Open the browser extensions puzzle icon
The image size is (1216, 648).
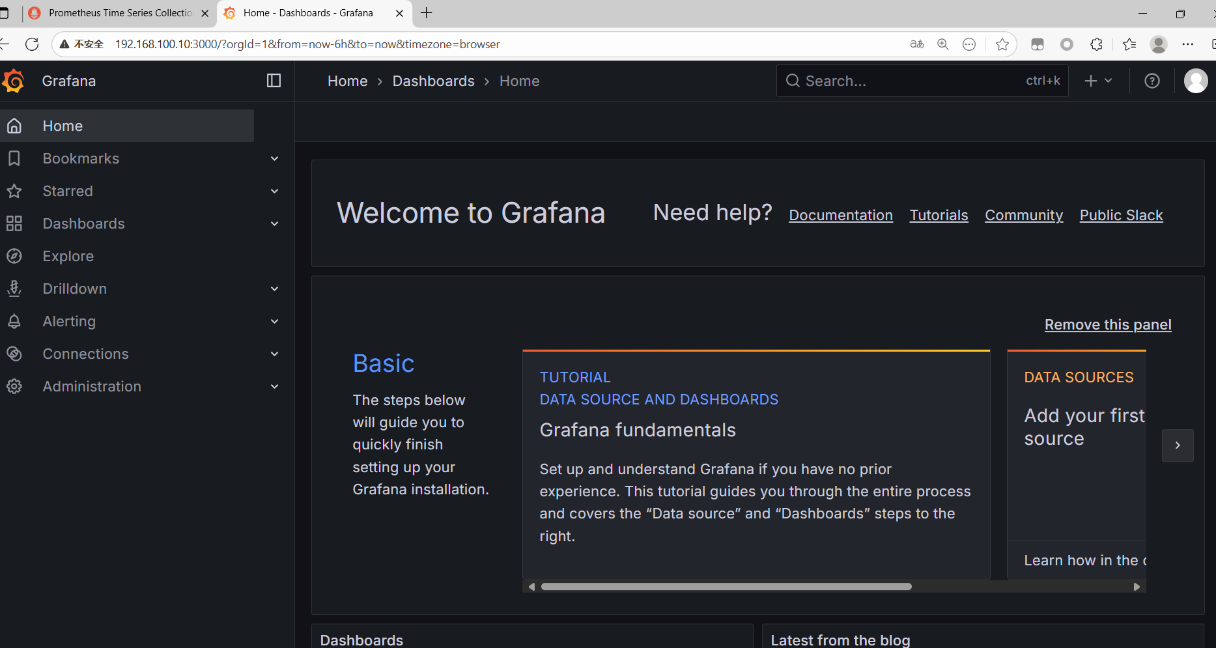point(1097,44)
